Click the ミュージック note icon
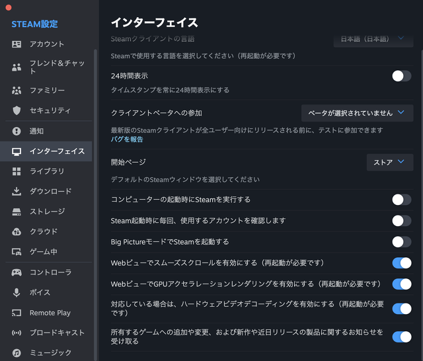Screen dimensions: 423x361 [x=17, y=353]
